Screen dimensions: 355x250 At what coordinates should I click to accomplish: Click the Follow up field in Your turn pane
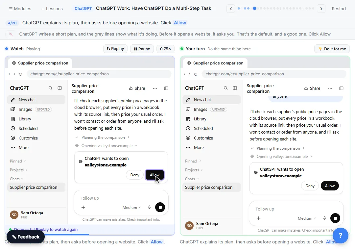coord(296,209)
